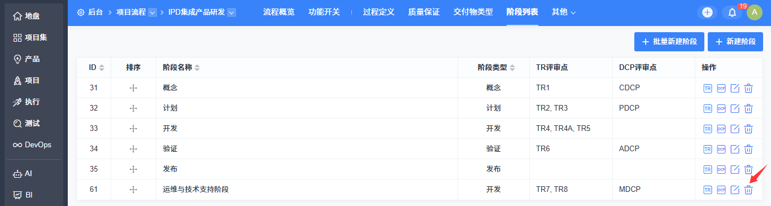Image resolution: width=771 pixels, height=206 pixels.
Task: Expand the 项目流程 breadcrumb dropdown
Action: (153, 12)
